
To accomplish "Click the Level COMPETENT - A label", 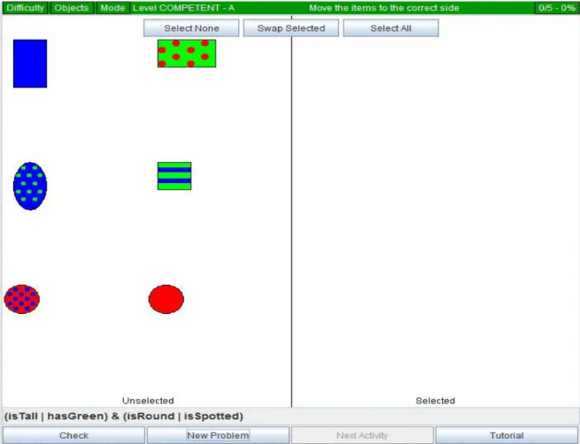I will (x=183, y=8).
